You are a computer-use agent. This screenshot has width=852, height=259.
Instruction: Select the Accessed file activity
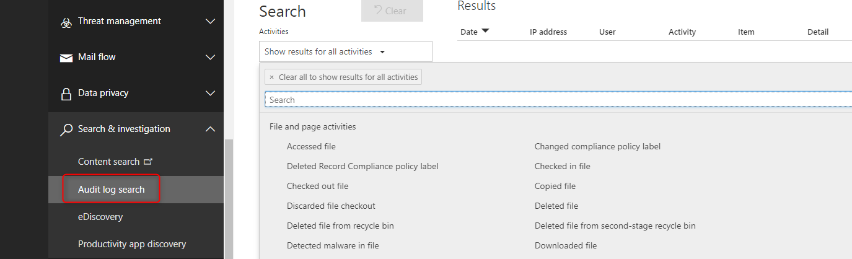(311, 147)
